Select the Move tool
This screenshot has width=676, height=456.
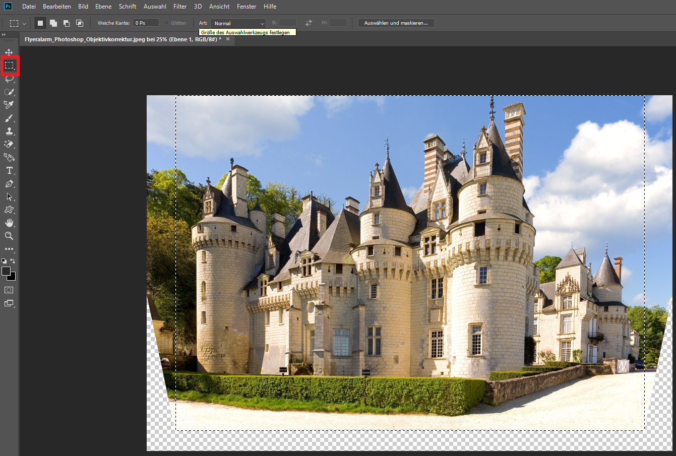click(9, 52)
